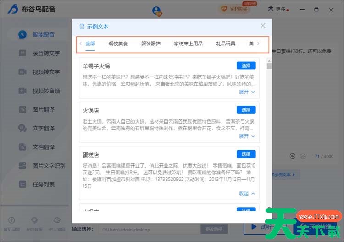Select 视频转文字 in the sidebar

39,72
